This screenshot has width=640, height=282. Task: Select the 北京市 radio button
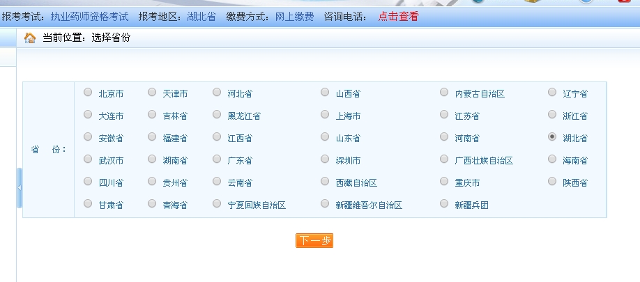coord(88,92)
